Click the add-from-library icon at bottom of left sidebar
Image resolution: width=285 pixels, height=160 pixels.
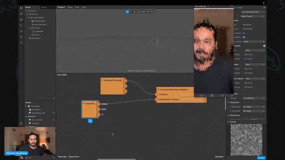pos(21,124)
